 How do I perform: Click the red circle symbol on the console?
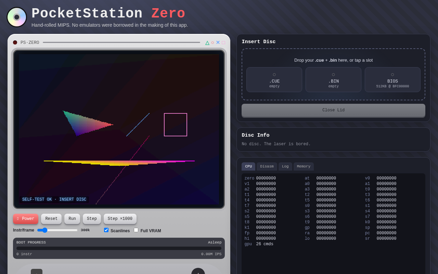pos(212,43)
